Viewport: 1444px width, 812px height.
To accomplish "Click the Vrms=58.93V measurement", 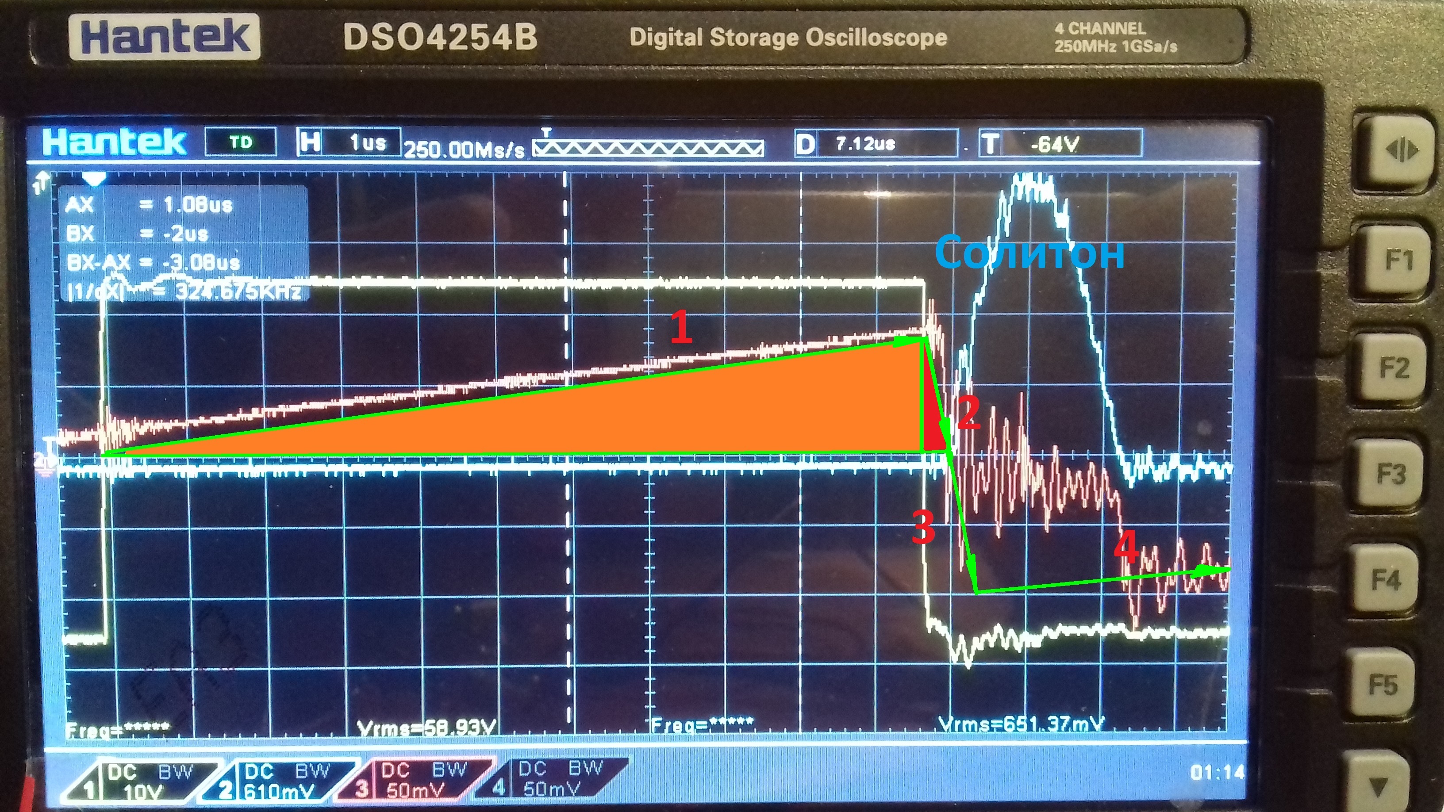I will (x=427, y=728).
